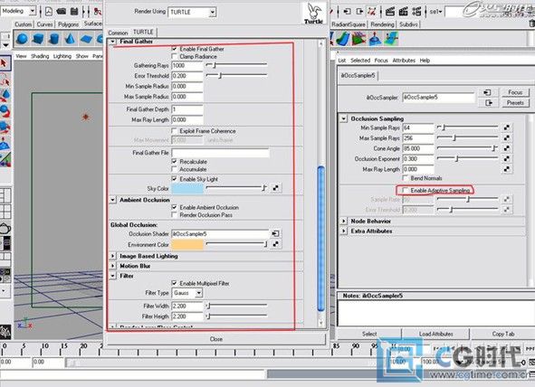Open the Curves shelf tab
The height and width of the screenshot is (387, 535).
44,24
